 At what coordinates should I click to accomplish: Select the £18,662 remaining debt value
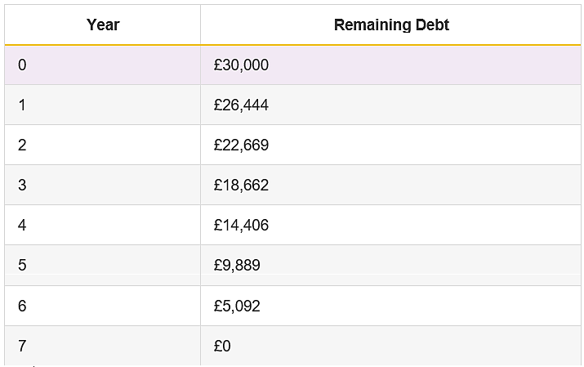pos(241,186)
